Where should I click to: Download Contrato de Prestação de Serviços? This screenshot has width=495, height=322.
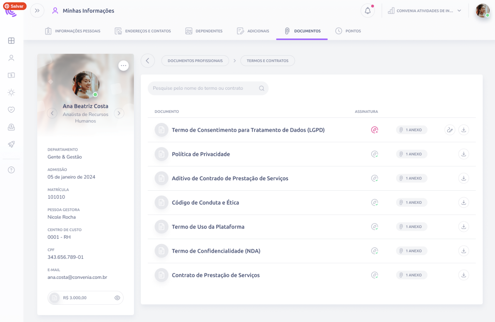click(x=464, y=275)
